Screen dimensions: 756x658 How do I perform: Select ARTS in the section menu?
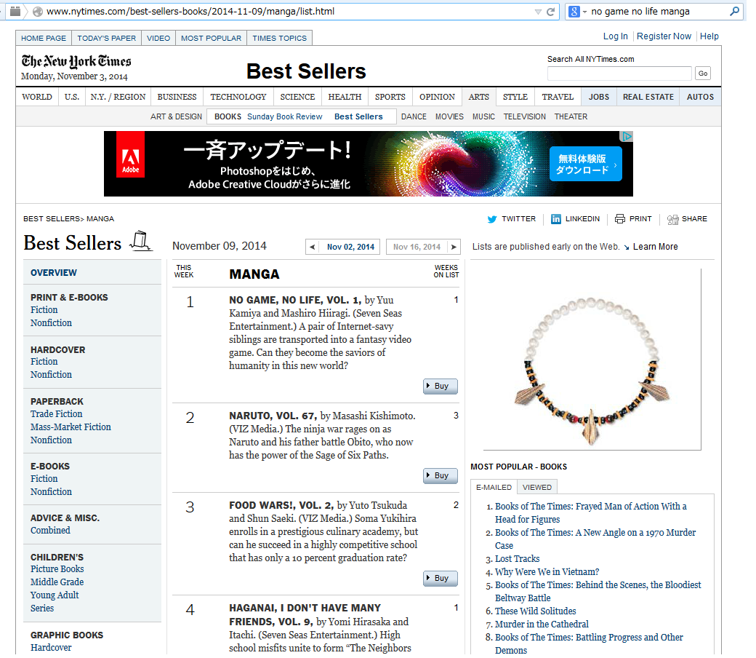tap(479, 97)
